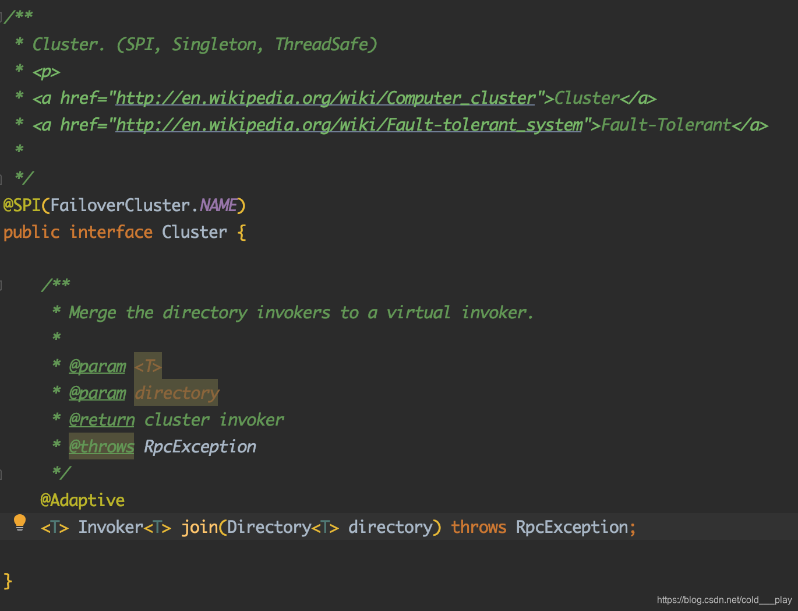Viewport: 798px width, 611px height.
Task: Open the Fault-tolerant_system Wikipedia link
Action: [x=349, y=125]
